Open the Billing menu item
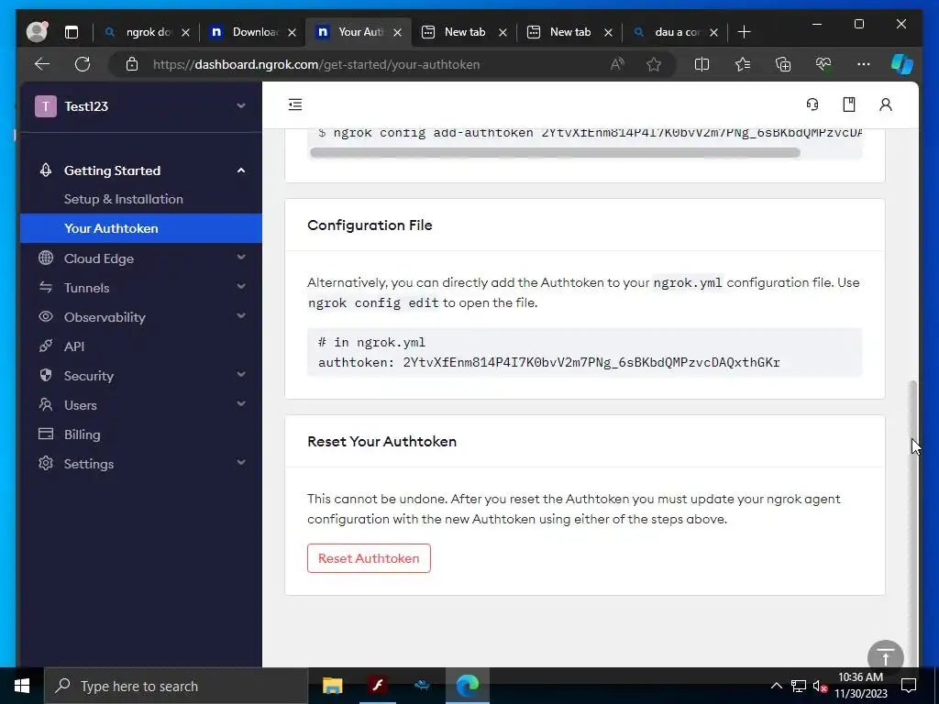The width and height of the screenshot is (939, 704). tap(82, 434)
